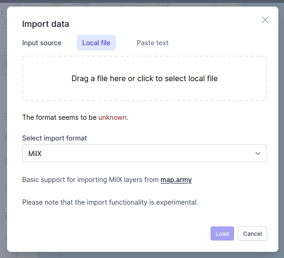284x258 pixels.
Task: Click the Import data dialog title
Action: pyautogui.click(x=46, y=24)
